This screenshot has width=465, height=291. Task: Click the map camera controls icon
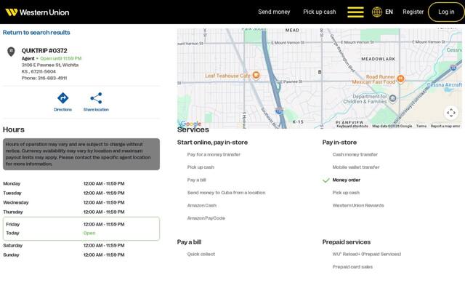click(x=451, y=113)
